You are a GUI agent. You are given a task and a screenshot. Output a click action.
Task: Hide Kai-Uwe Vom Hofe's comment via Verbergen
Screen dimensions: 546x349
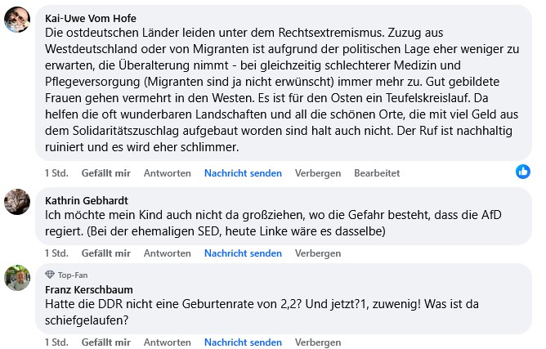(318, 173)
